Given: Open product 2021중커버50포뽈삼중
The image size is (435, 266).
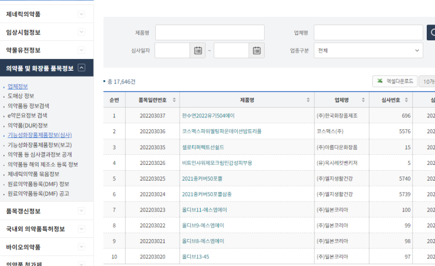Looking at the screenshot, I should click(x=207, y=194).
